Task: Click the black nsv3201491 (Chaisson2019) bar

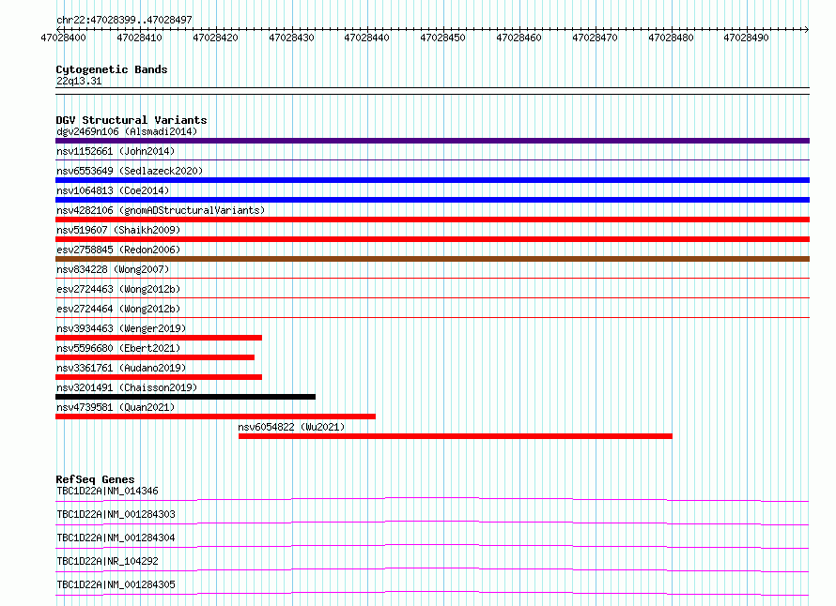Action: [186, 397]
